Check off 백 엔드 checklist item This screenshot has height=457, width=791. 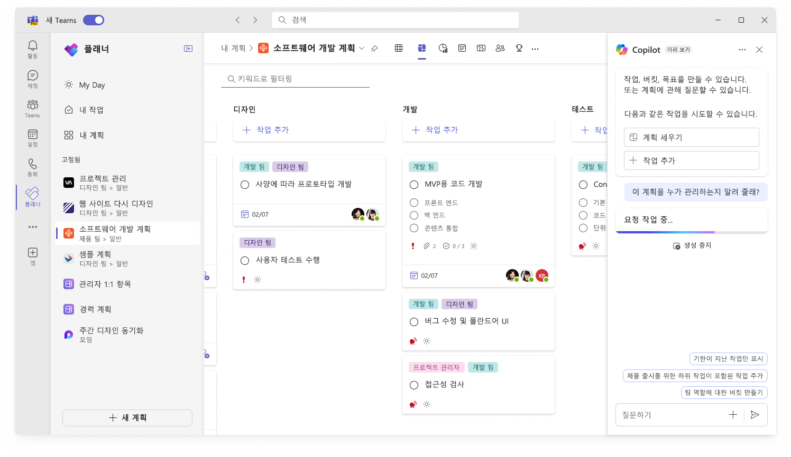[414, 215]
